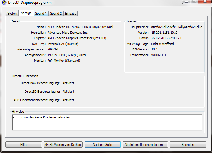Launch 64-Bit-Version von DxDiag
This screenshot has height=153, width=212.
pos(63,145)
